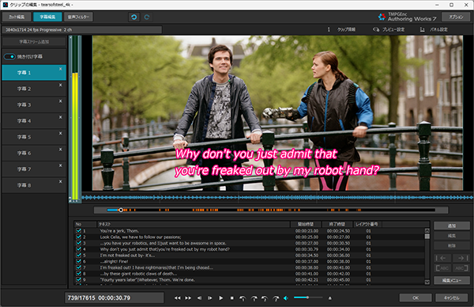The image size is (474, 307).
Task: Open the panel settings icon
Action: click(423, 29)
